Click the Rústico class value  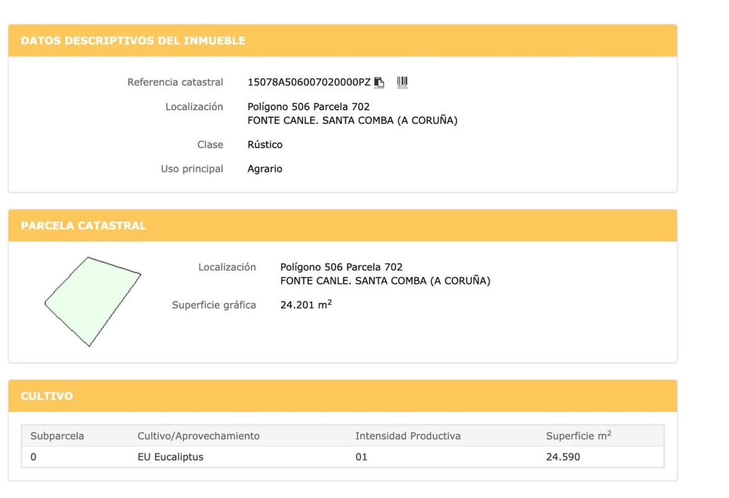[x=265, y=144]
